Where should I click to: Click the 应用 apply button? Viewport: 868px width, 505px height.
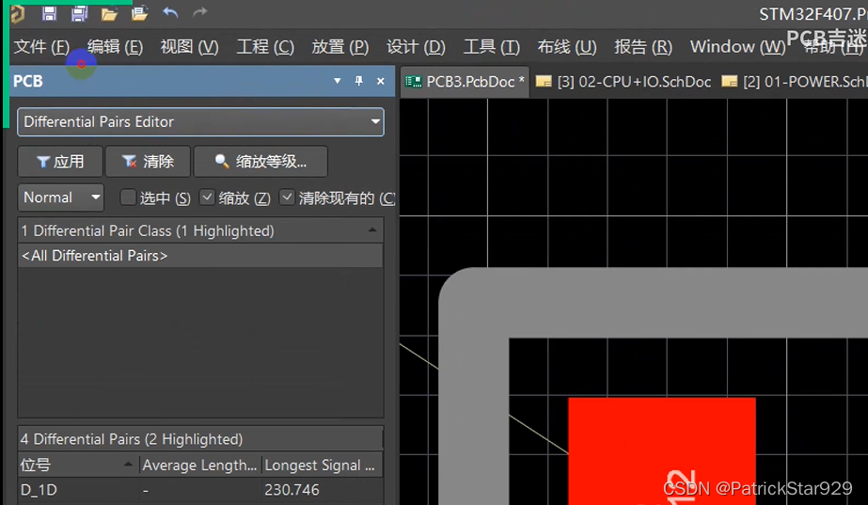[x=60, y=162]
